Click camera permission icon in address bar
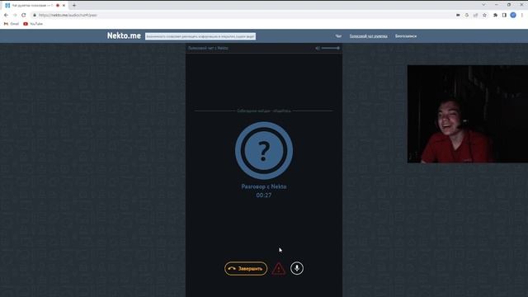This screenshot has width=528, height=297. [458, 15]
